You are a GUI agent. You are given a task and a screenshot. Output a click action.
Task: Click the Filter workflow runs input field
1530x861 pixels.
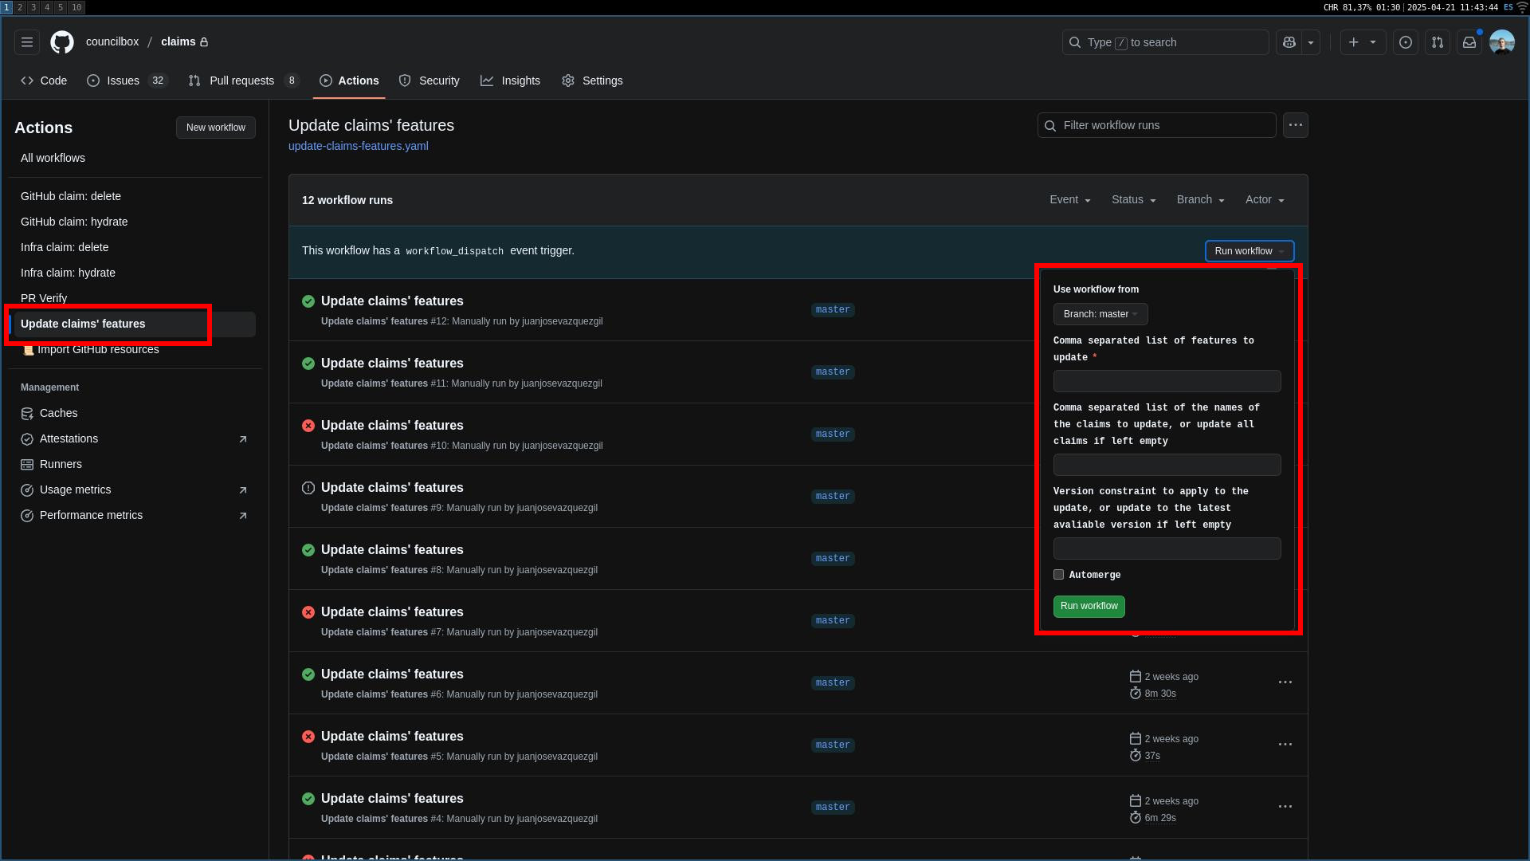(1155, 125)
